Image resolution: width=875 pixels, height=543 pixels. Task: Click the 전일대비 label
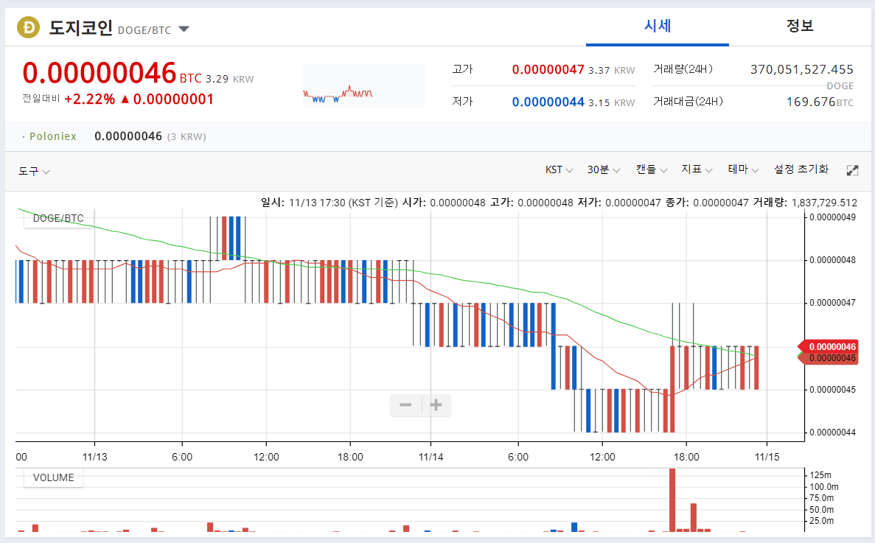(41, 99)
